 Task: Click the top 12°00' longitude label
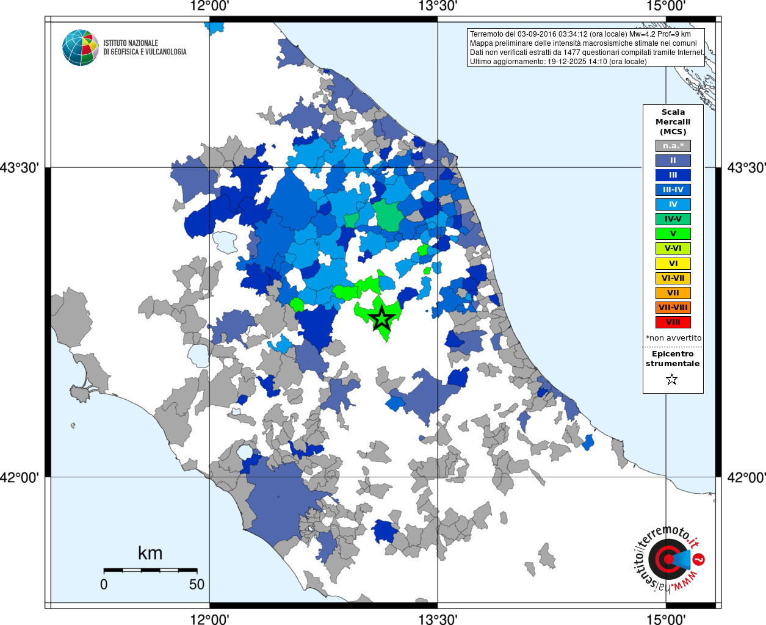209,7
